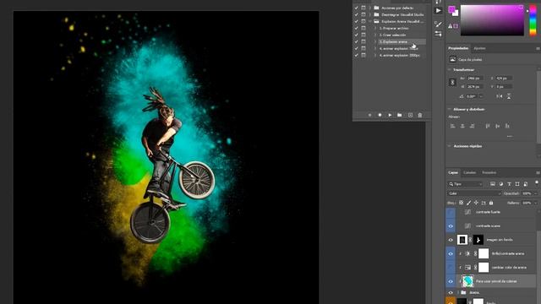Image resolution: width=541 pixels, height=304 pixels.
Task: Create a new action
Action: tap(410, 115)
